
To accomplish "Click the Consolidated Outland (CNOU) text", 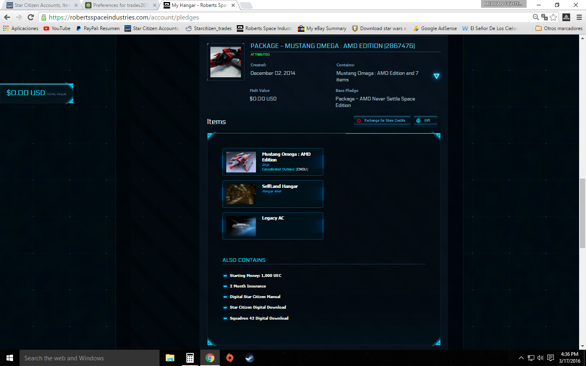I will [x=285, y=169].
